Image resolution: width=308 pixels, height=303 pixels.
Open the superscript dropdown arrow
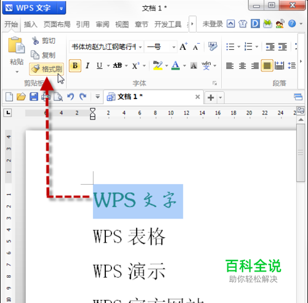(144, 66)
